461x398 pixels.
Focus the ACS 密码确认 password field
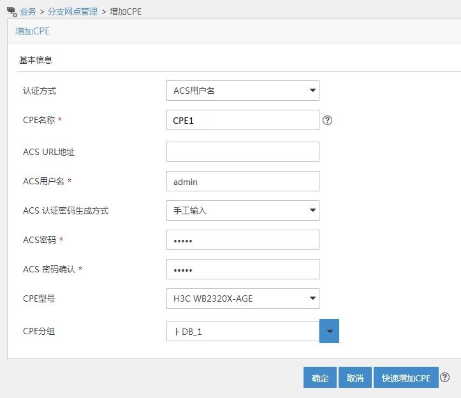click(243, 269)
